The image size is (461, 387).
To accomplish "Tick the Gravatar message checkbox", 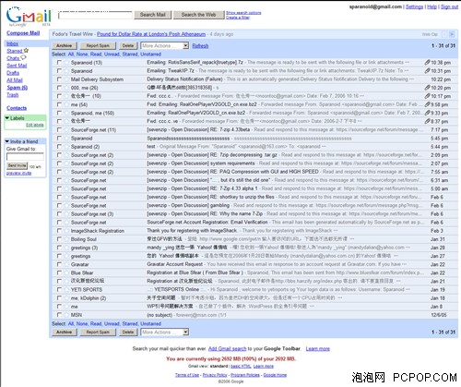I will (x=59, y=264).
